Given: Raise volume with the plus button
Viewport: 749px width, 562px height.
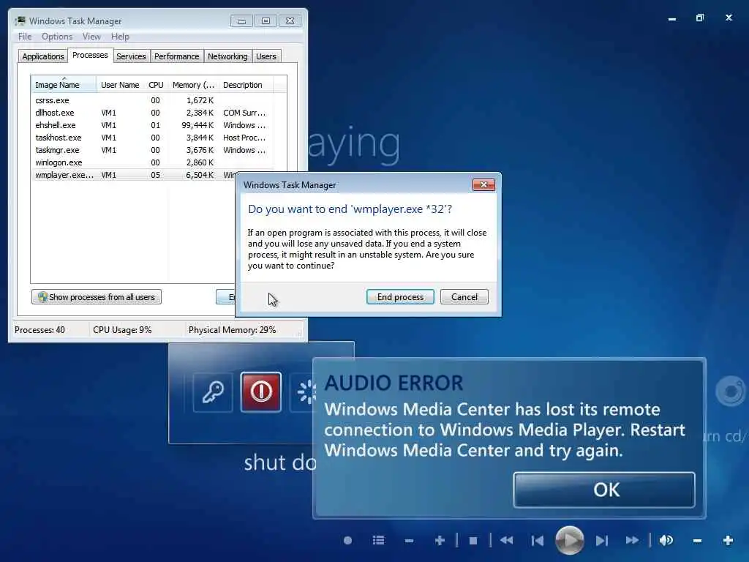Looking at the screenshot, I should [x=728, y=541].
